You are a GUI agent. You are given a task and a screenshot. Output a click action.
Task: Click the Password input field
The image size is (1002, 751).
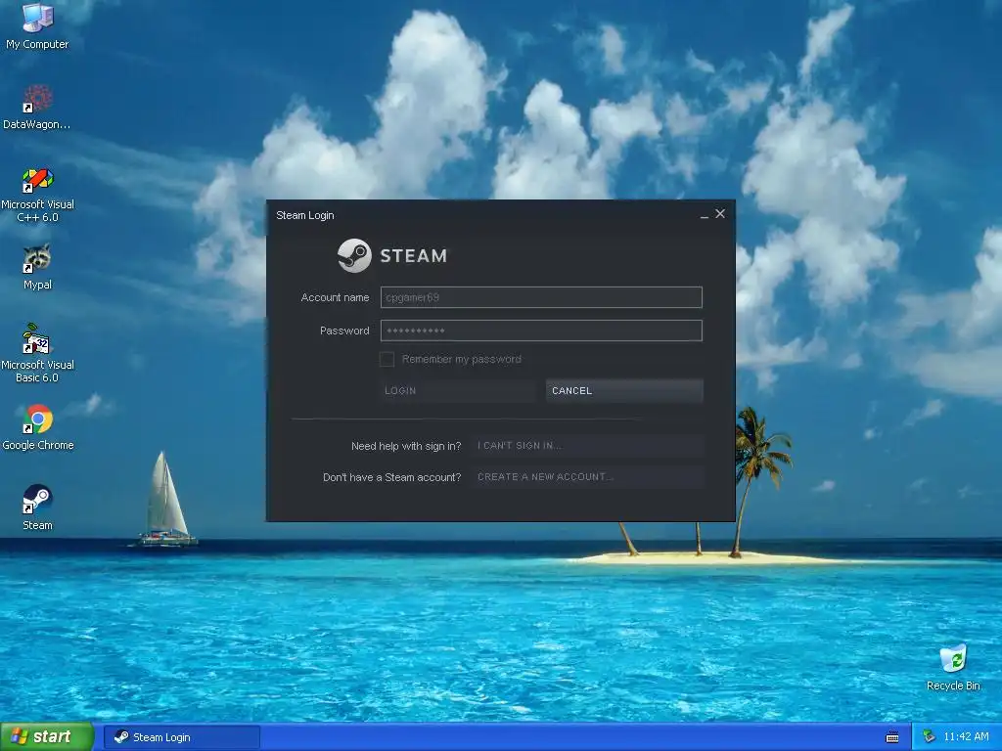[541, 331]
